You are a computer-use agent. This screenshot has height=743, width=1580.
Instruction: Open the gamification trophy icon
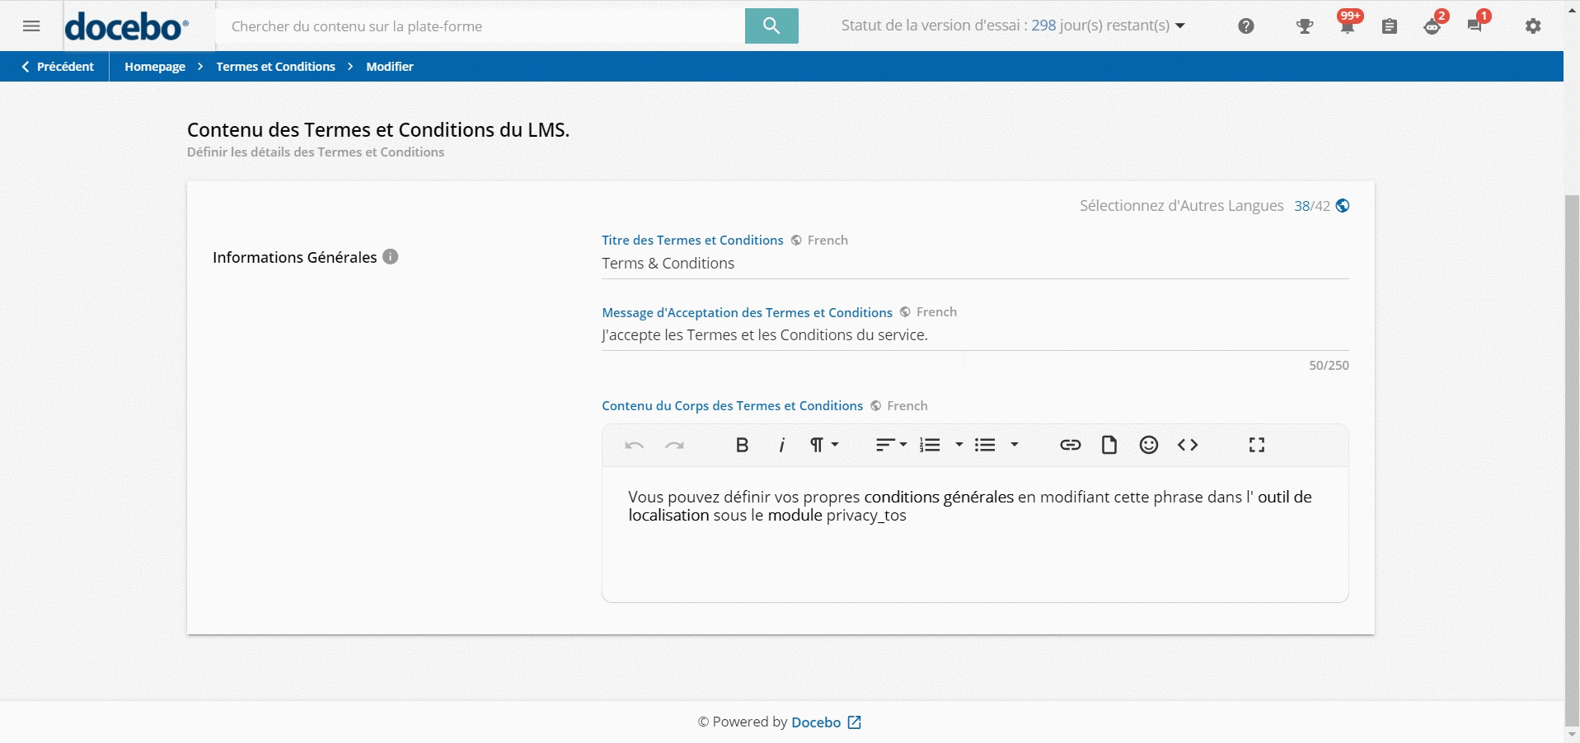click(x=1304, y=26)
